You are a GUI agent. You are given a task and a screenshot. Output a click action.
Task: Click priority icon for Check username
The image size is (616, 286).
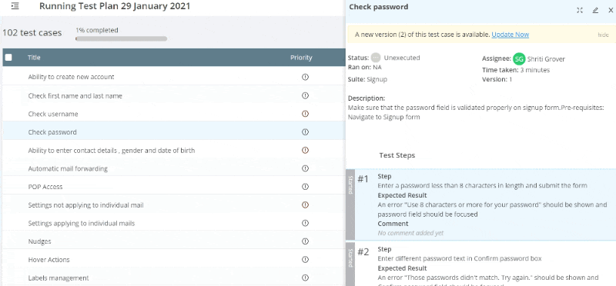(x=305, y=114)
